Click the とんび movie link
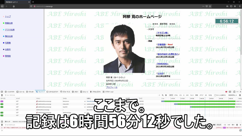 [x=161, y=73]
